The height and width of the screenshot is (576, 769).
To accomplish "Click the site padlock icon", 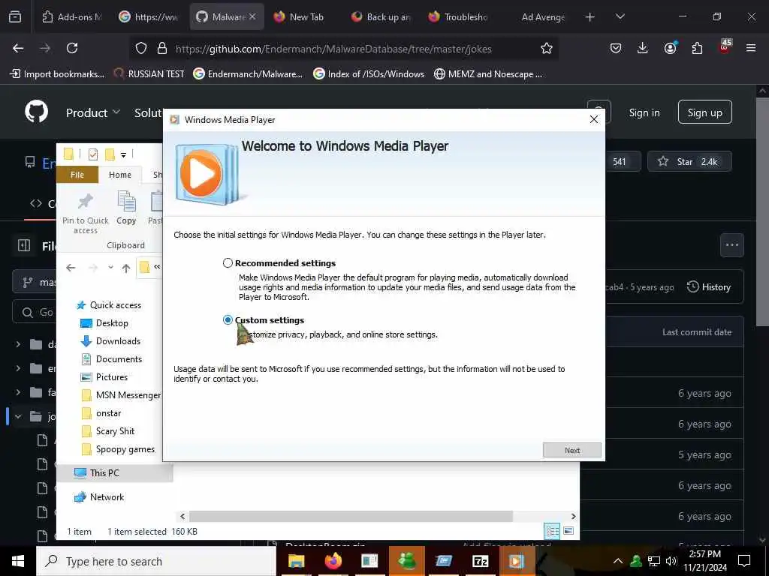I will pos(162,48).
